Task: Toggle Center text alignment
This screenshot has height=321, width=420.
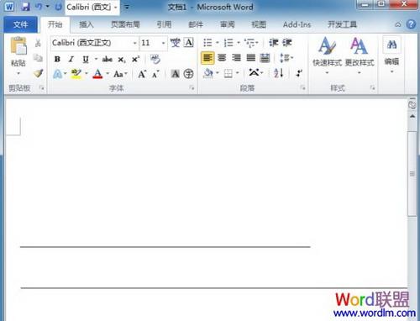Action: point(222,58)
